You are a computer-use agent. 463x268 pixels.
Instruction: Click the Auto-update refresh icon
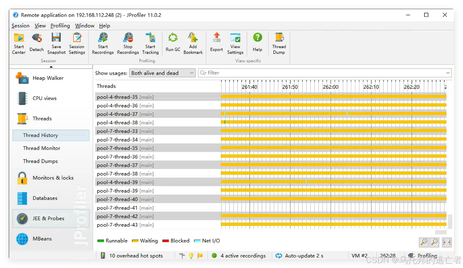279,256
